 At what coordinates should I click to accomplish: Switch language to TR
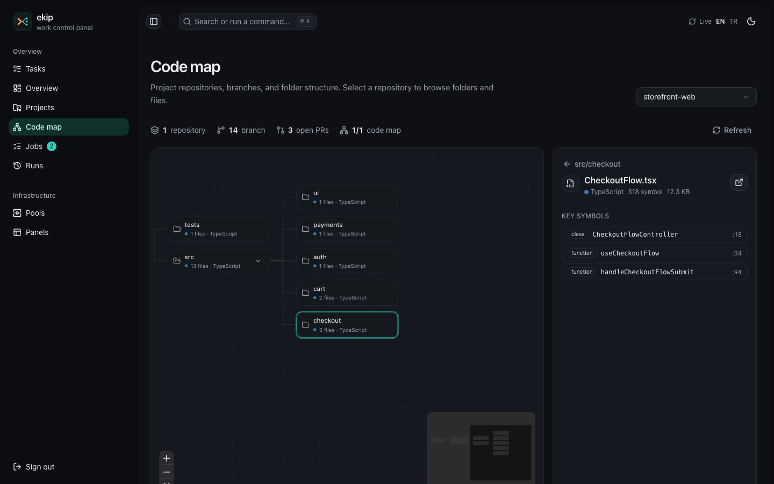click(733, 22)
